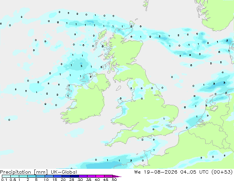
Task: Click legend label '35'
Action: point(89,180)
